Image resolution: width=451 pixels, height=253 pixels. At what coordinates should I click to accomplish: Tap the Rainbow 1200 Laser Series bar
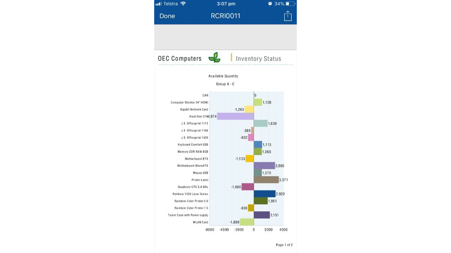tap(265, 194)
